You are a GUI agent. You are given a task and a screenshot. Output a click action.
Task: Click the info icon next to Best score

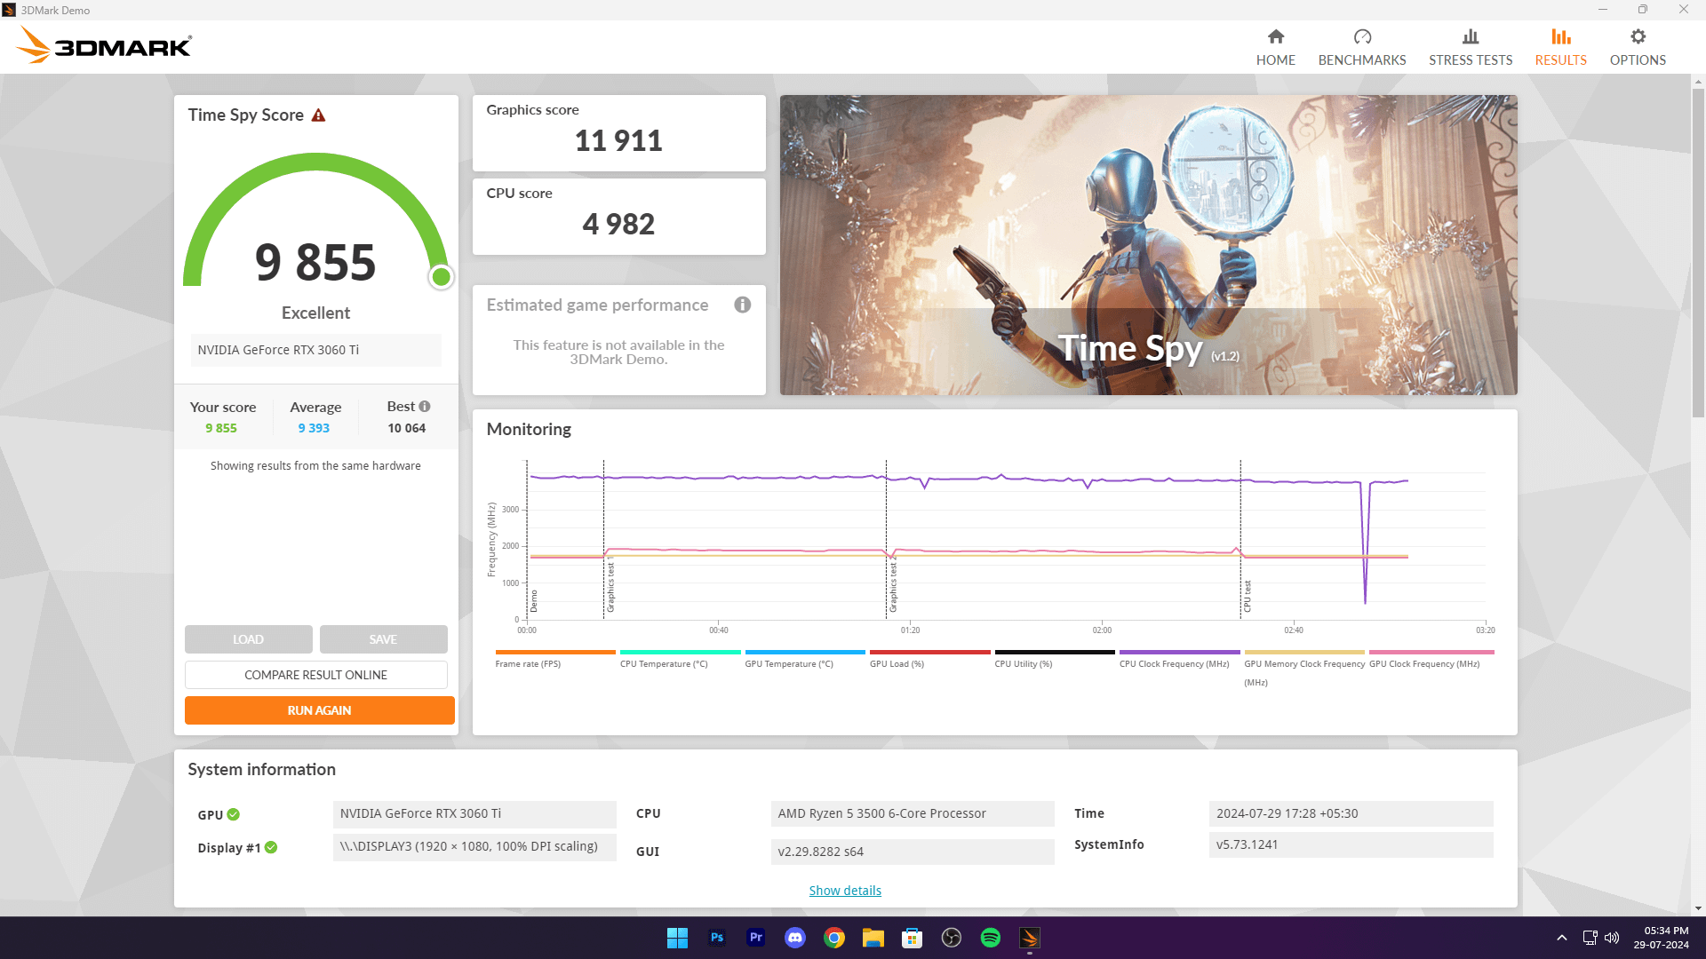pyautogui.click(x=425, y=407)
